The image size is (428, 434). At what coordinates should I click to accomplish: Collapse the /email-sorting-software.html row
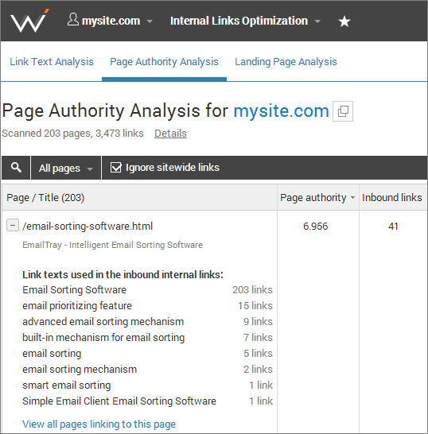tap(13, 225)
